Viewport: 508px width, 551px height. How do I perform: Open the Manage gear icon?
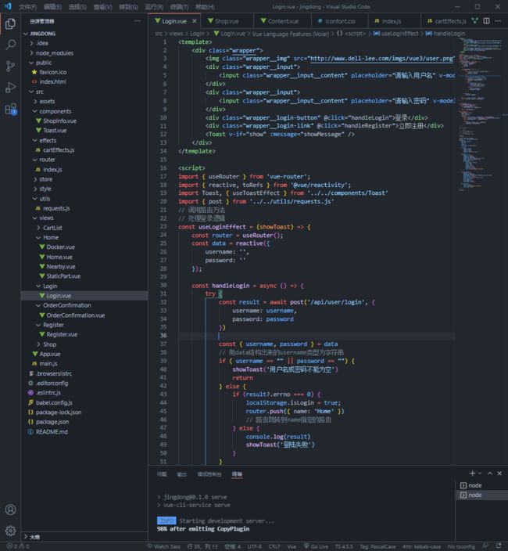(x=10, y=531)
